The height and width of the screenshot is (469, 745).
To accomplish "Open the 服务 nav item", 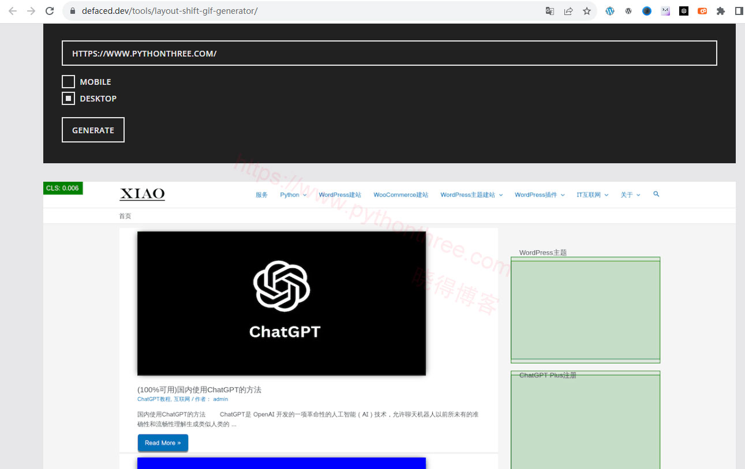I will pyautogui.click(x=262, y=195).
